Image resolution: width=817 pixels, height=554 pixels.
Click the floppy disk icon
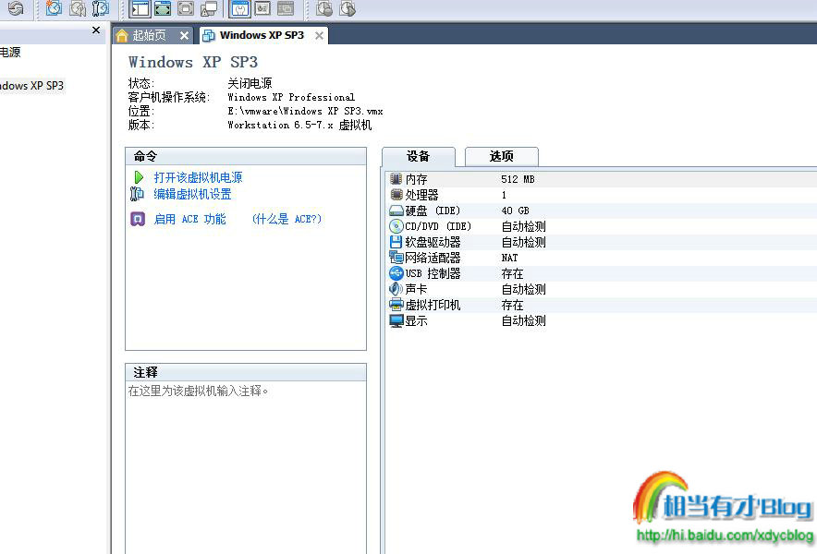396,242
